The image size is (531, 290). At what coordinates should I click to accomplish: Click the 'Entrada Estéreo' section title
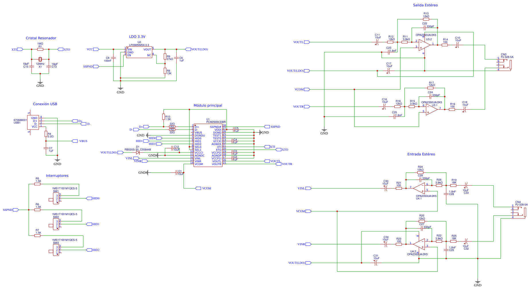[421, 154]
